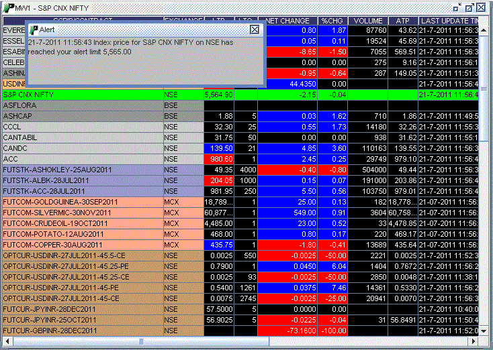Select the FUTCOM-GOLDGUINEA-30SEP2011 contract row
This screenshot has width=493, height=350.
point(82,202)
